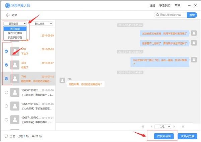Open the 联系我们 menu item
Image resolution: width=201 pixels, height=142 pixels.
[164, 6]
